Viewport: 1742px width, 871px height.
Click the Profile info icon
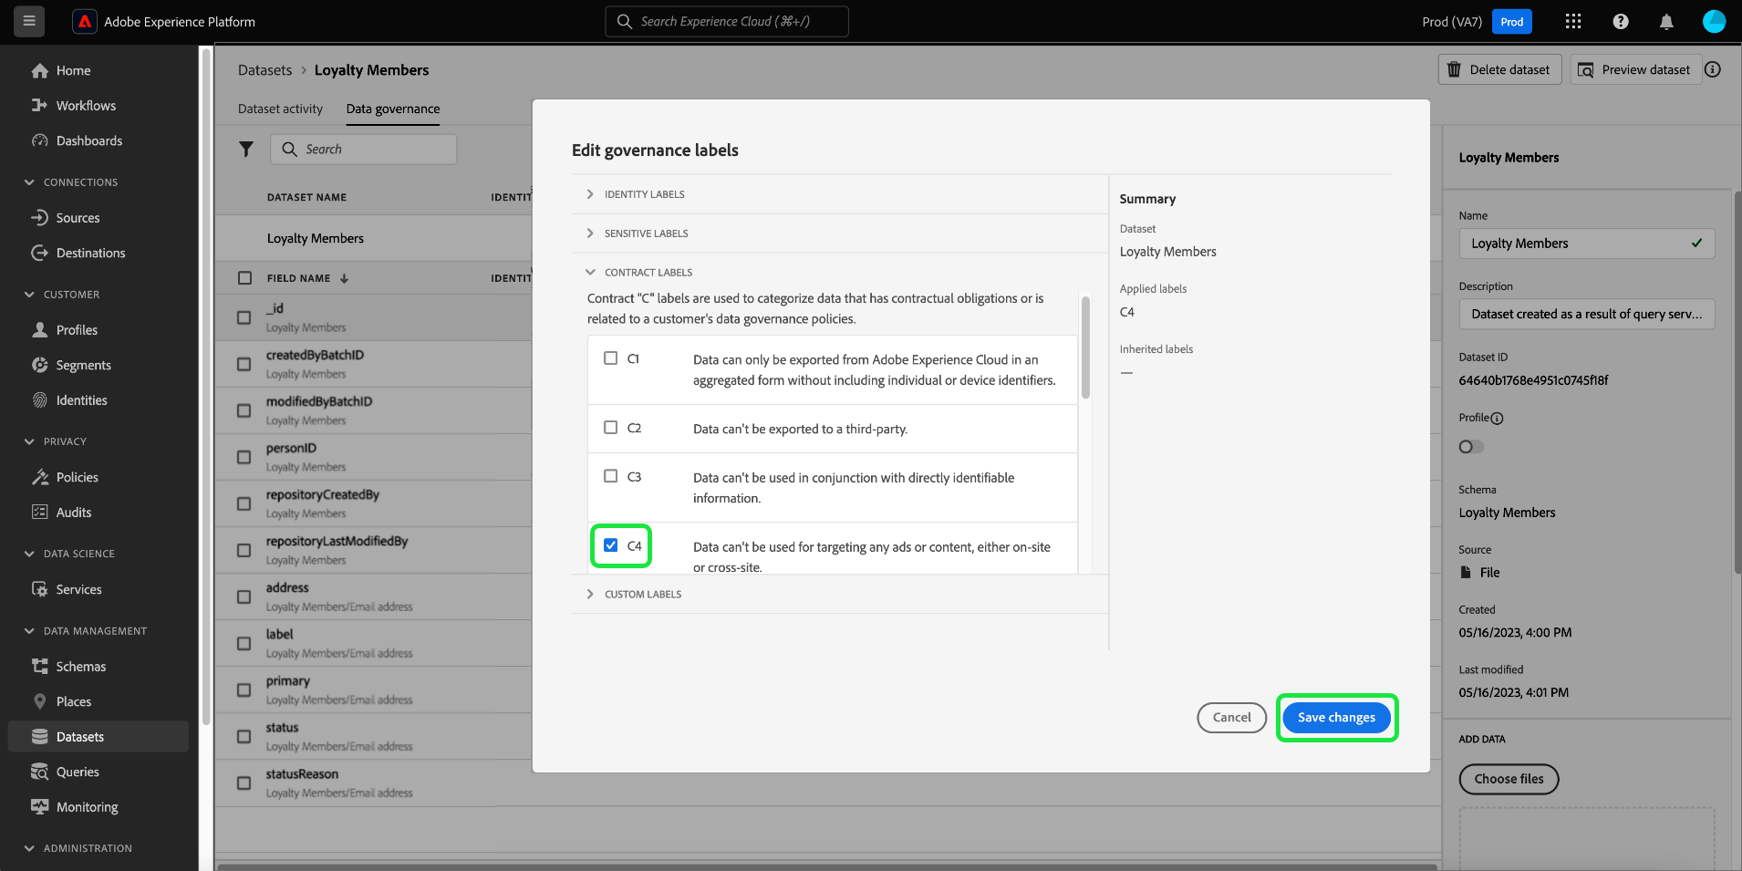(x=1497, y=419)
